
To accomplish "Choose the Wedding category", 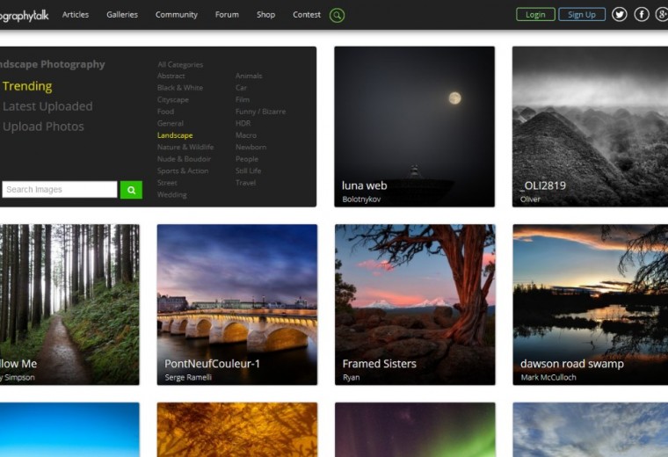I will [x=171, y=194].
